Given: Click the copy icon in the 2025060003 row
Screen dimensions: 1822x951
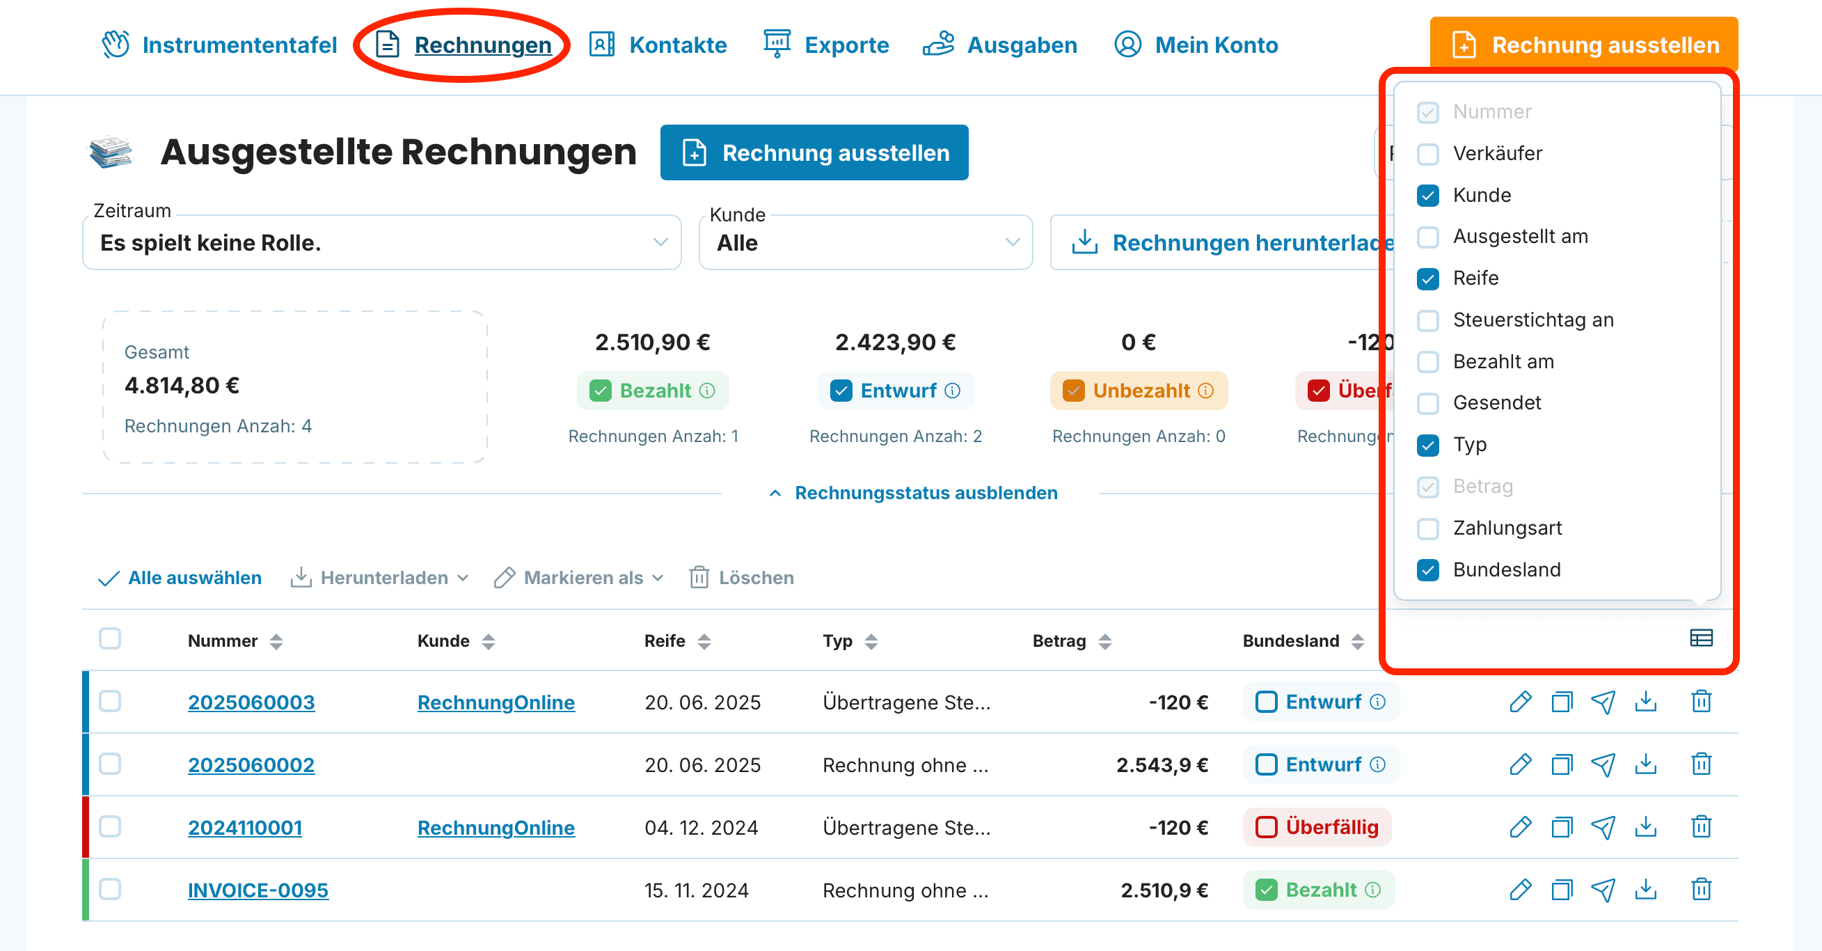Looking at the screenshot, I should point(1562,702).
